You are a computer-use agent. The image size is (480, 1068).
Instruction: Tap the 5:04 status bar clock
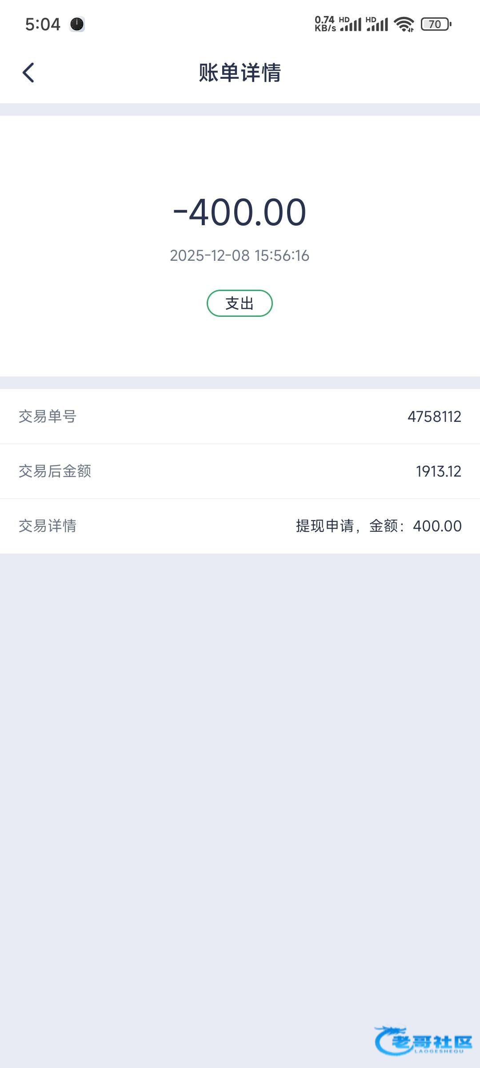click(x=43, y=24)
